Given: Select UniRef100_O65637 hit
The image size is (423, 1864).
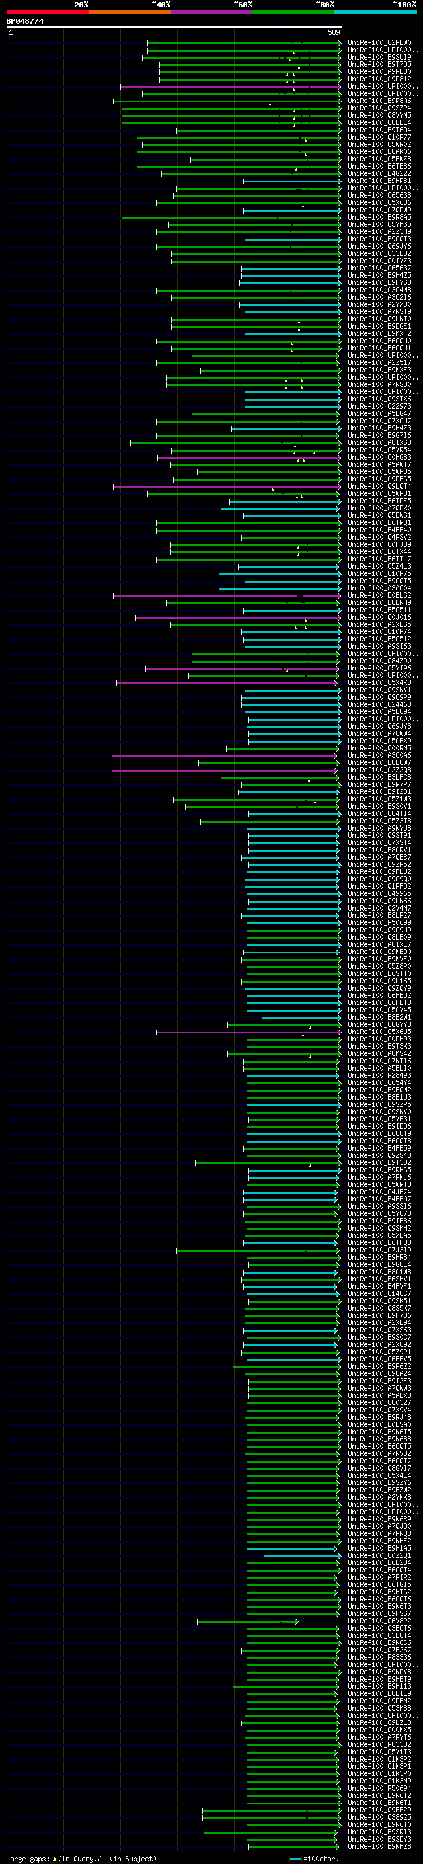Looking at the screenshot, I should pyautogui.click(x=379, y=268).
